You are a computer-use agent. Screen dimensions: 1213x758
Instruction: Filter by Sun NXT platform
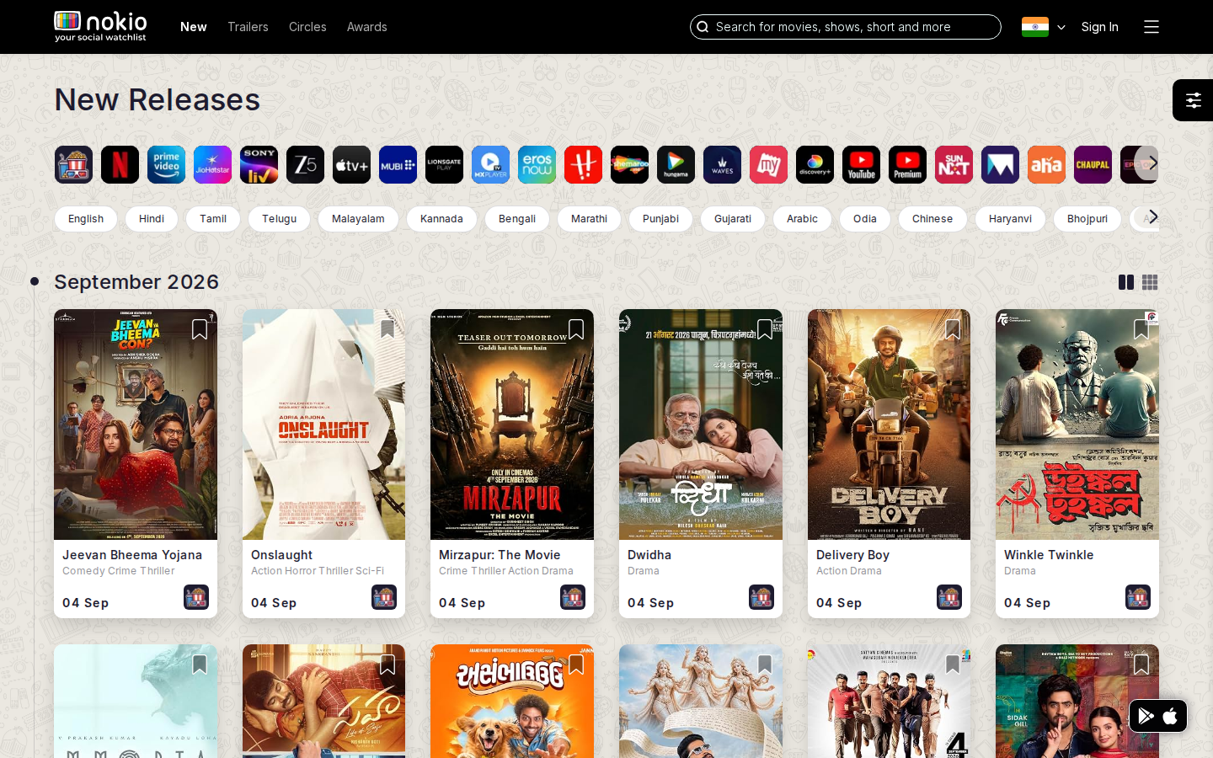(954, 165)
